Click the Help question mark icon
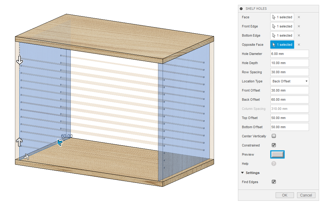324x206 pixels. point(274,164)
